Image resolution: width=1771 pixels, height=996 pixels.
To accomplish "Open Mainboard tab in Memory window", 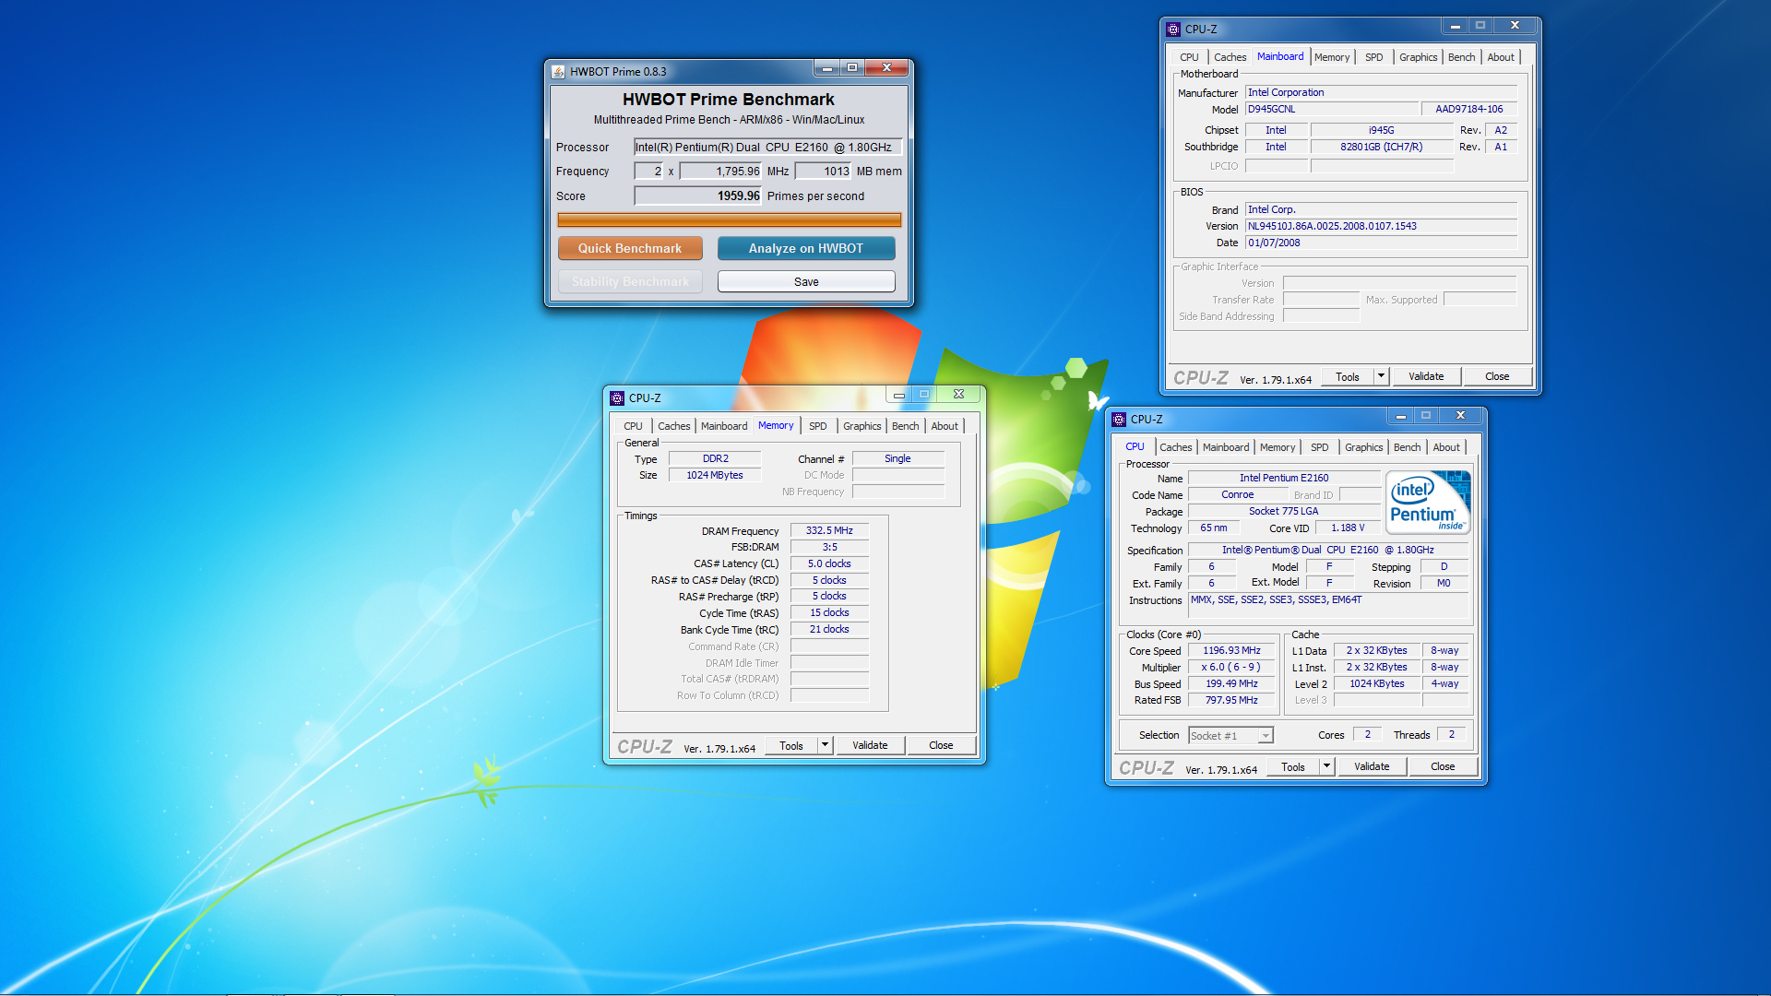I will (724, 426).
